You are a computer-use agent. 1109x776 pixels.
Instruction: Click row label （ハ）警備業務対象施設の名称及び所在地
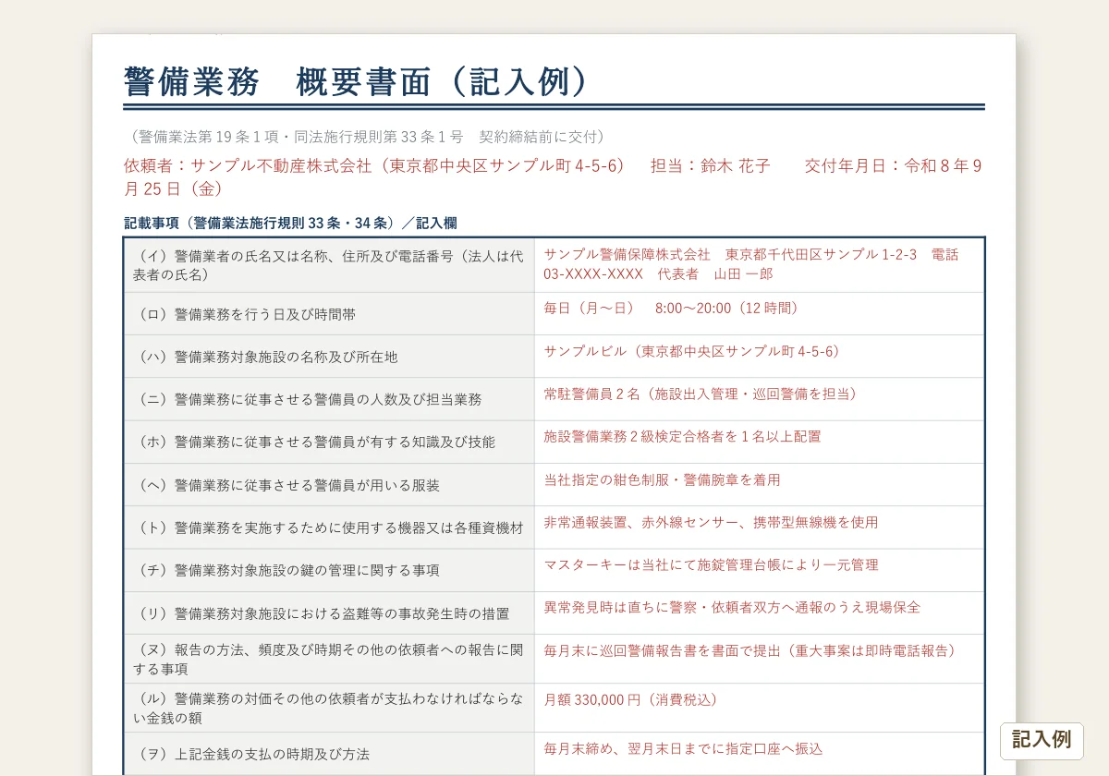click(329, 357)
